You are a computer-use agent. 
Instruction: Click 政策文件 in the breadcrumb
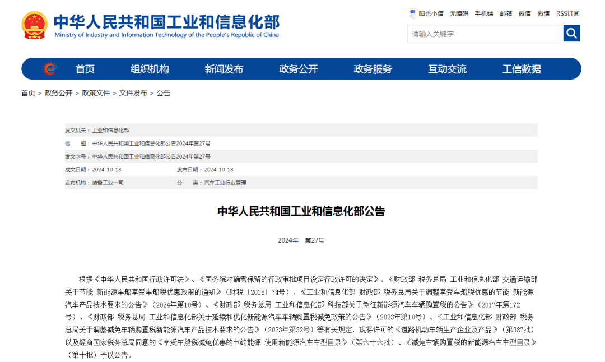tap(96, 93)
